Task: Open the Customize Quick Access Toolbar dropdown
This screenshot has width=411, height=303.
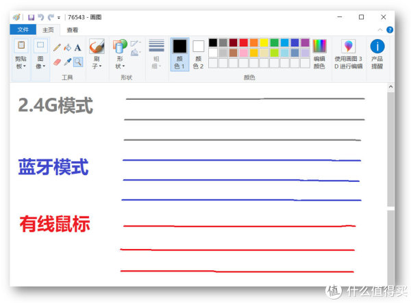Action: [59, 18]
